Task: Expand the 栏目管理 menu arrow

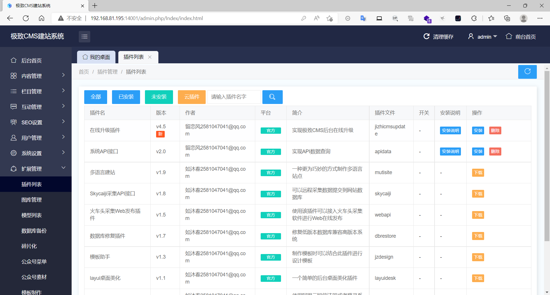Action: tap(64, 91)
